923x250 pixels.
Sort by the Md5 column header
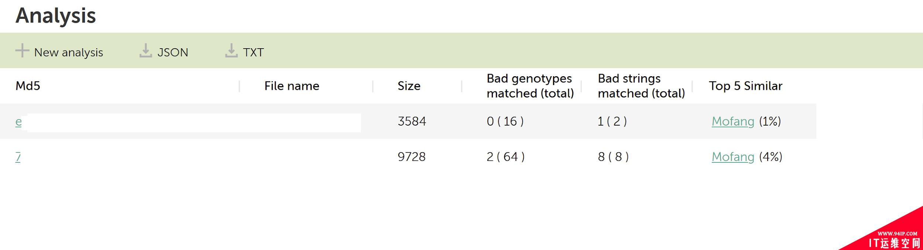[x=28, y=86]
